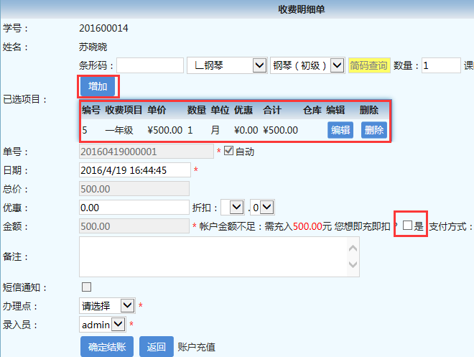474x357 pixels.
Task: Open the 办理点 请选择 dropdown
Action: click(106, 306)
